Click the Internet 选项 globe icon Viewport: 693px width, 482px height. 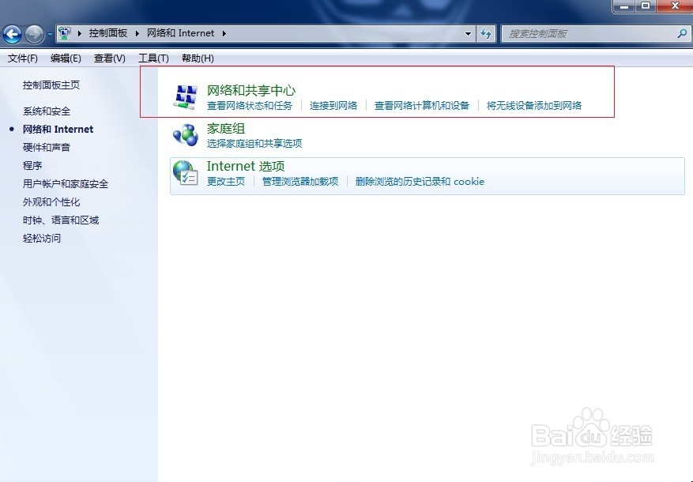pos(185,172)
